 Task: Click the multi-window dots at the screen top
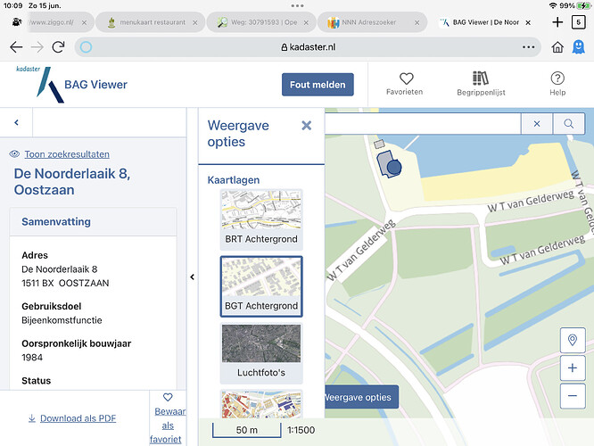pos(297,5)
